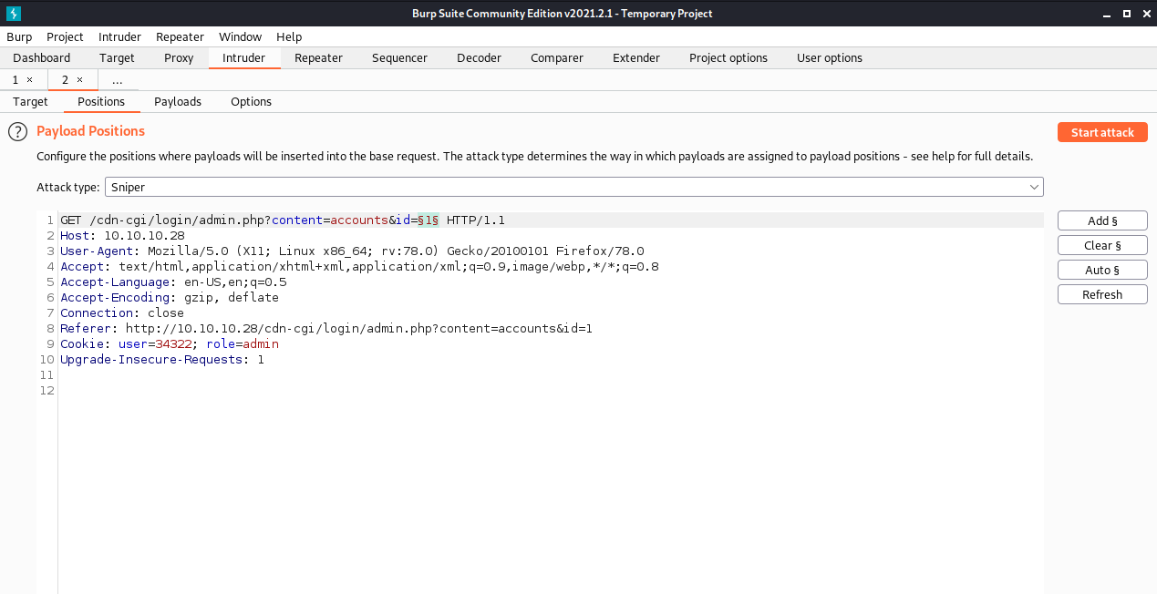Image resolution: width=1157 pixels, height=594 pixels.
Task: Click Start attack button
Action: click(x=1101, y=132)
